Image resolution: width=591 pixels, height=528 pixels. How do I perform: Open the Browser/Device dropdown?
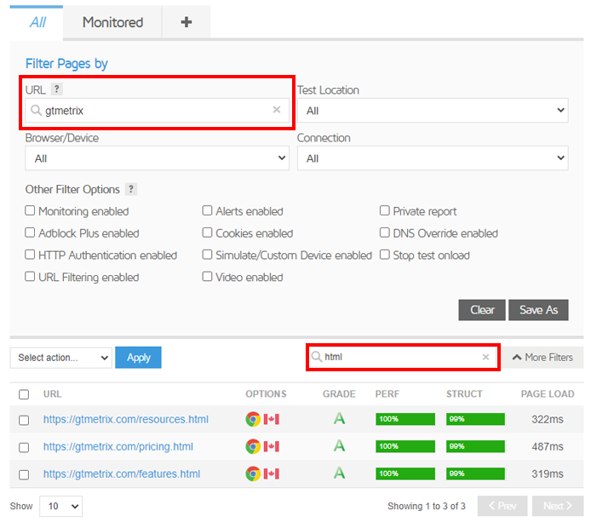coord(158,158)
